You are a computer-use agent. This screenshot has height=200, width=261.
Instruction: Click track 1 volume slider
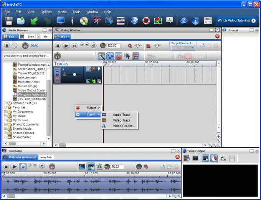point(74,74)
